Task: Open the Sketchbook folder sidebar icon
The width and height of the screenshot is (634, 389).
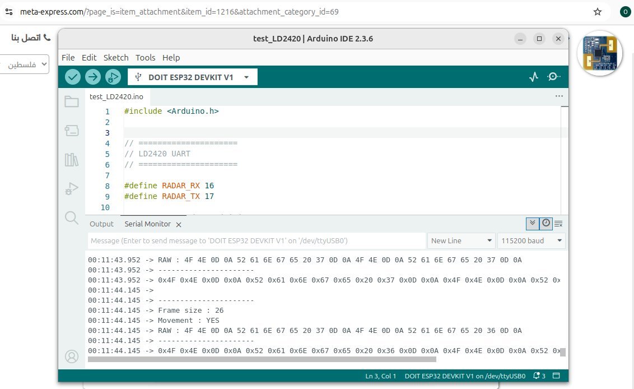Action: (72, 101)
